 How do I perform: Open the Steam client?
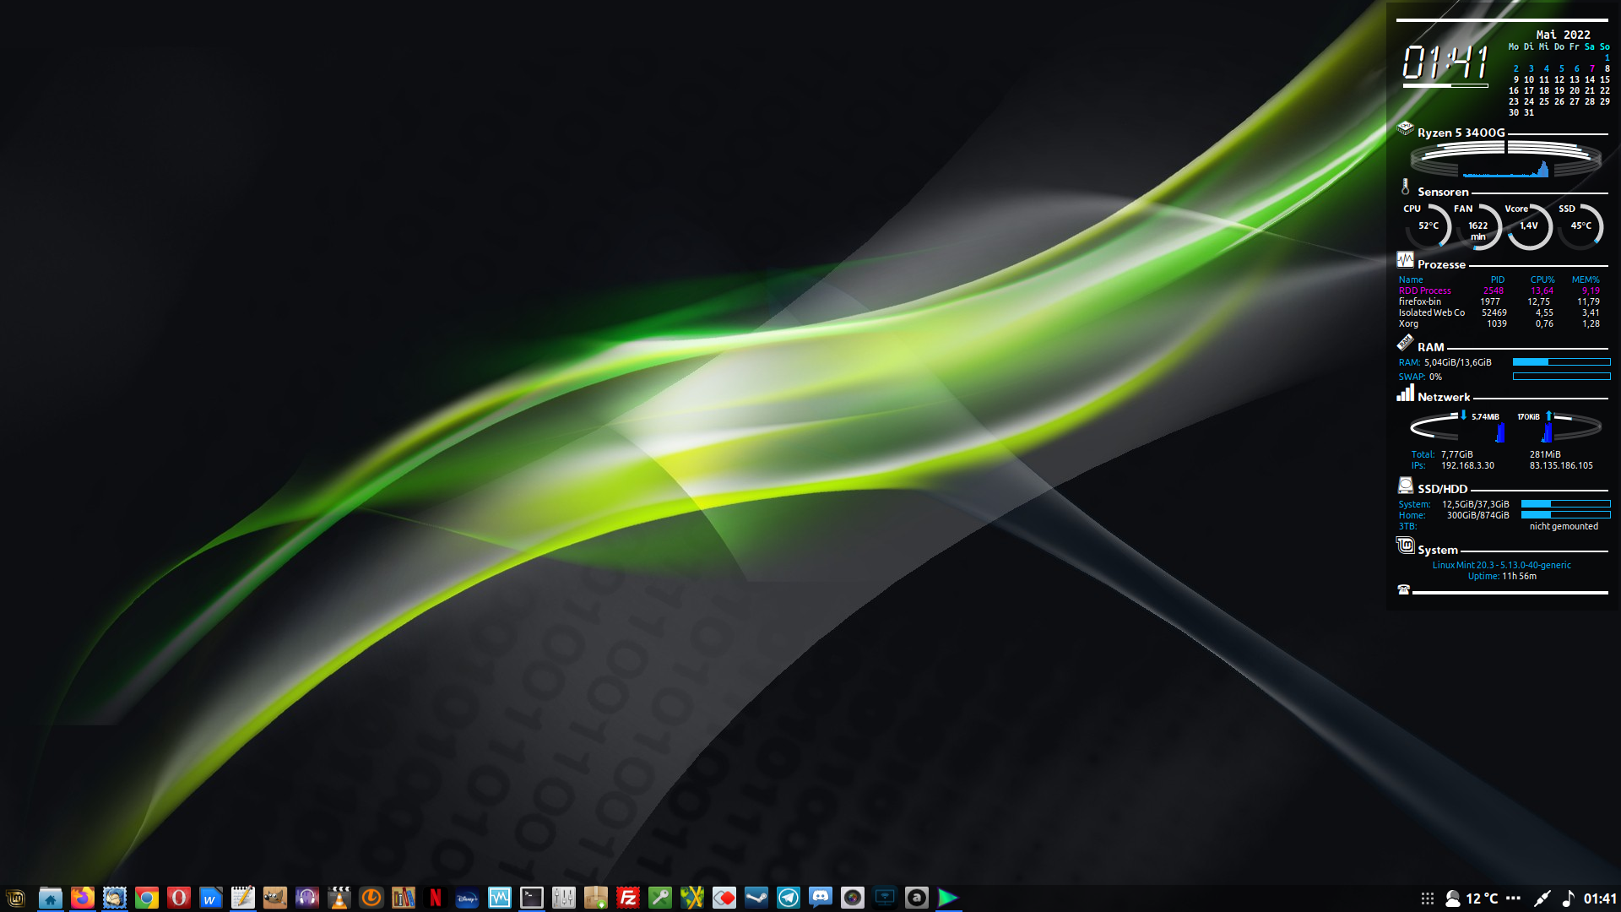756,898
